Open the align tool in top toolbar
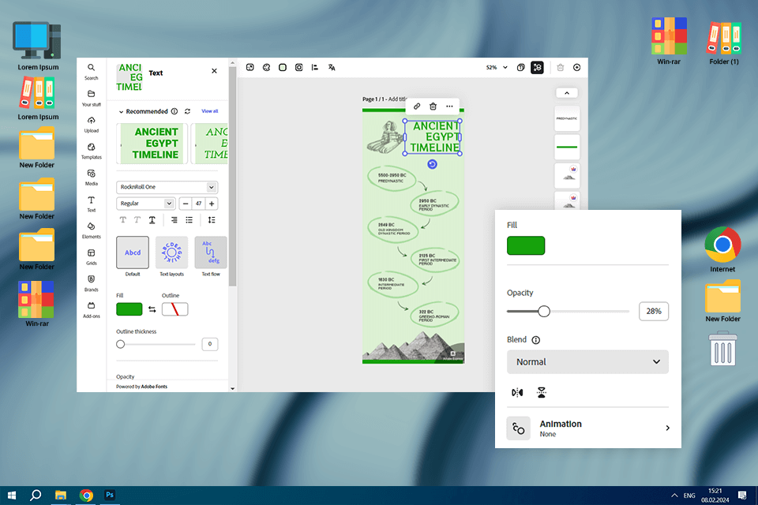 [315, 68]
